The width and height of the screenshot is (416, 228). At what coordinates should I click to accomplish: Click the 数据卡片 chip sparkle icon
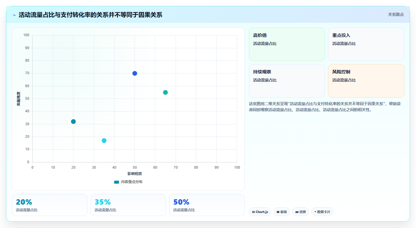315,212
